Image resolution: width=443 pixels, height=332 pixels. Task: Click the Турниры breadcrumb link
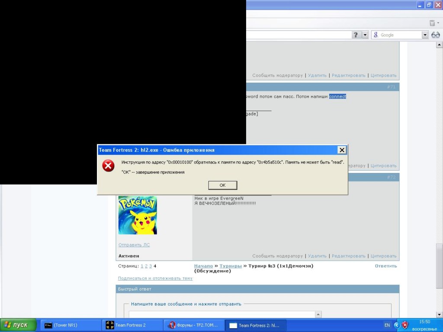pos(231,266)
